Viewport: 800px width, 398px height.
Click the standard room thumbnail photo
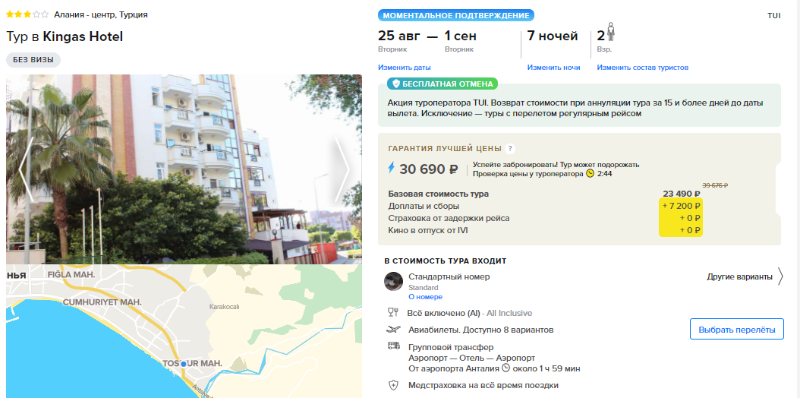393,281
